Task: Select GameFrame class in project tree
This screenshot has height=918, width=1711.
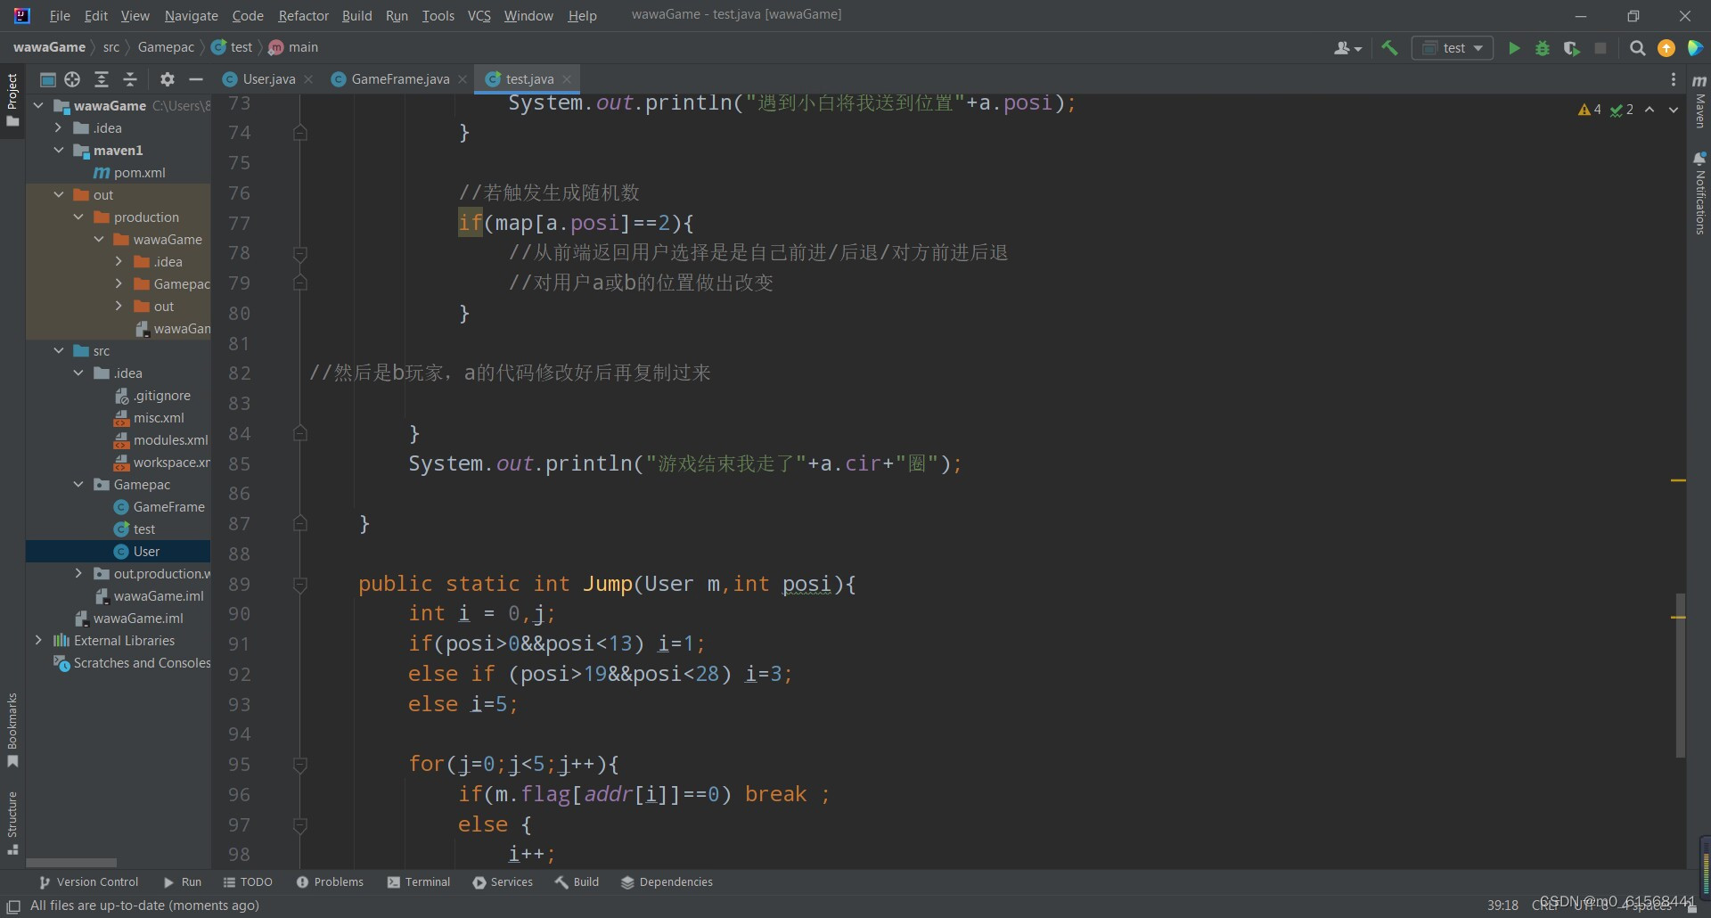Action: [160, 506]
